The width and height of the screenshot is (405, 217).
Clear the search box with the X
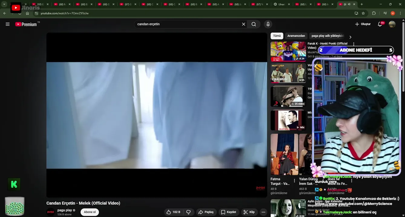point(243,24)
